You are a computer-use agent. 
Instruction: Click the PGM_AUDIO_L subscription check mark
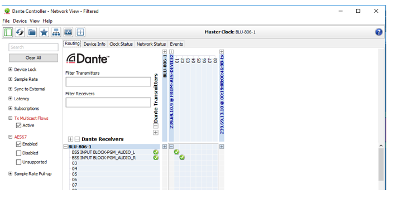pyautogui.click(x=176, y=152)
